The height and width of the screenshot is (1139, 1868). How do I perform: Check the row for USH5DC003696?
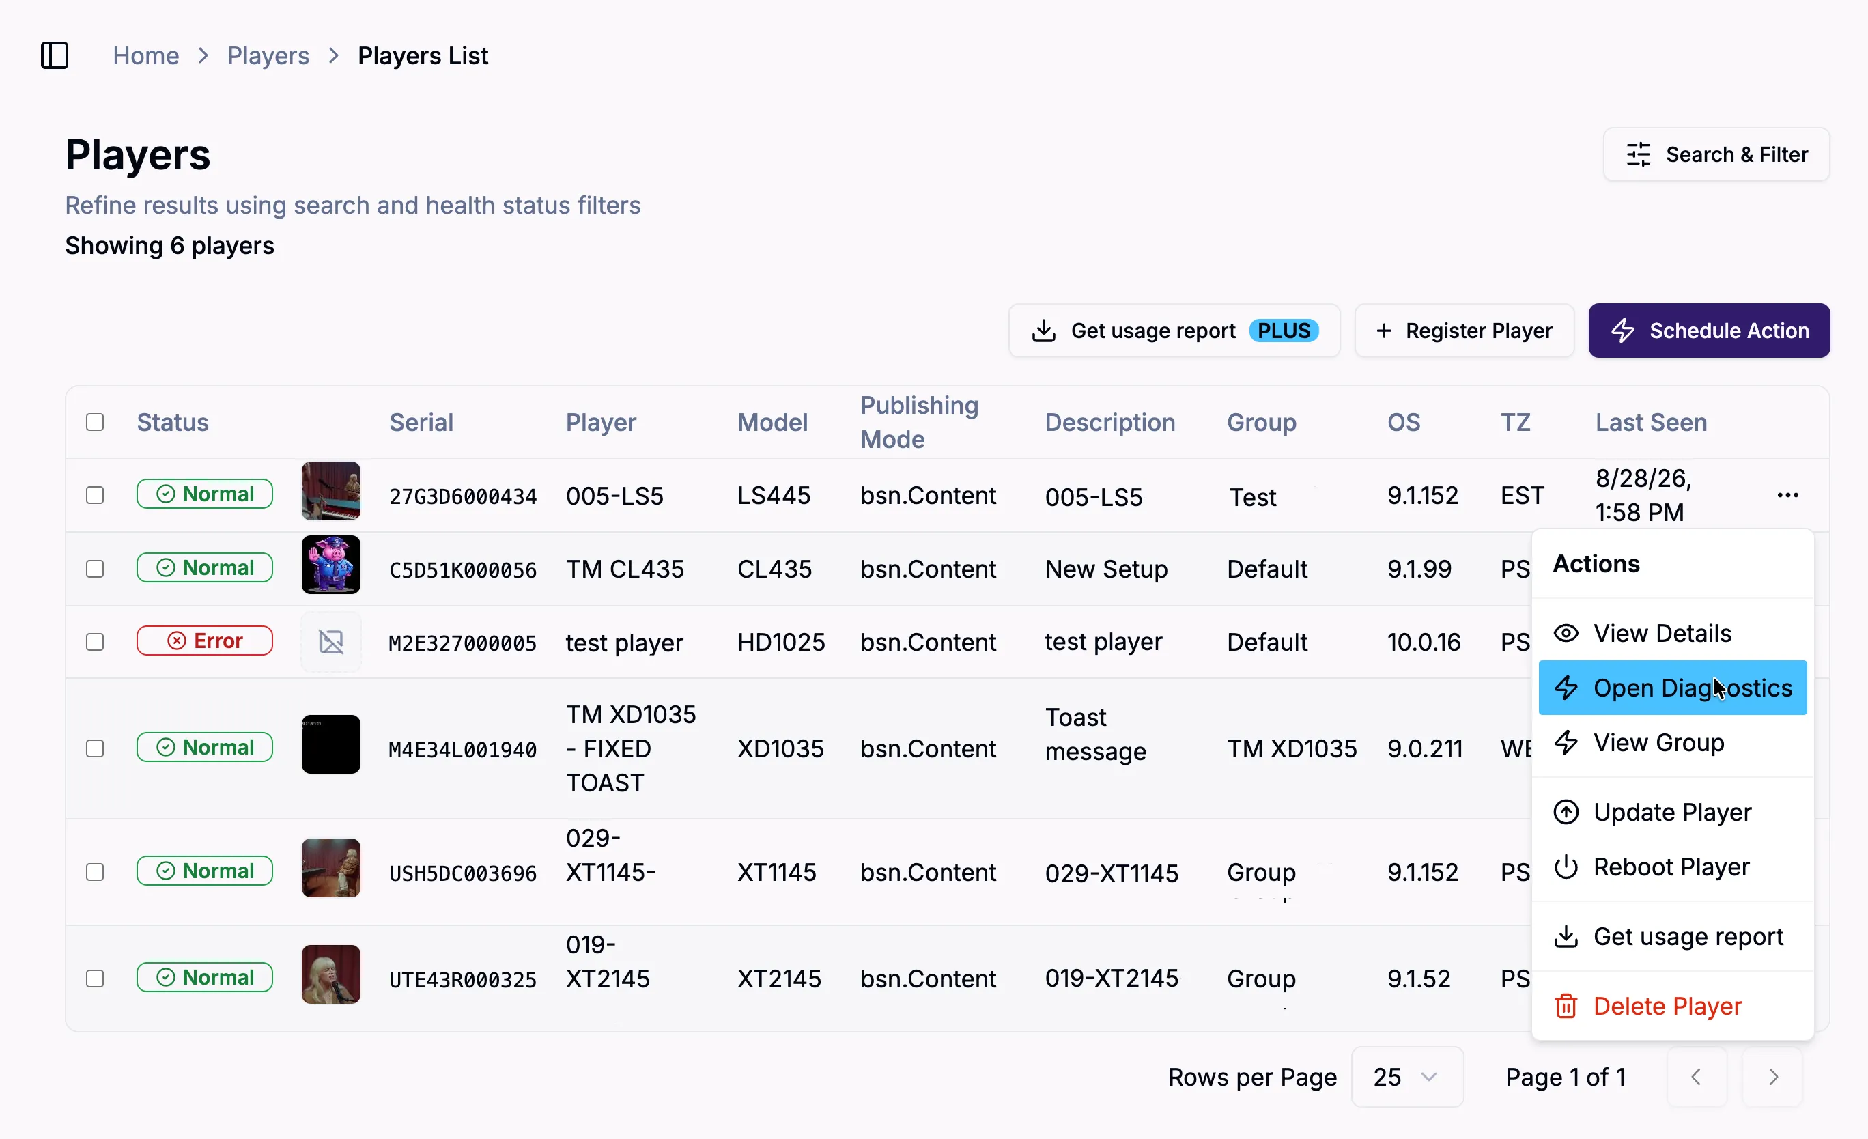click(x=95, y=872)
